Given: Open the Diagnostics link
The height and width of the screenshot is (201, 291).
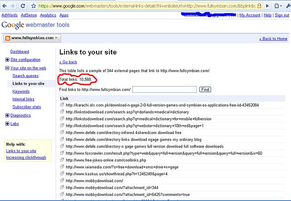Looking at the screenshot, I should click(x=20, y=115).
